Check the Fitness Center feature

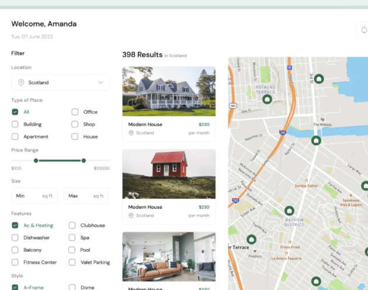(x=15, y=262)
